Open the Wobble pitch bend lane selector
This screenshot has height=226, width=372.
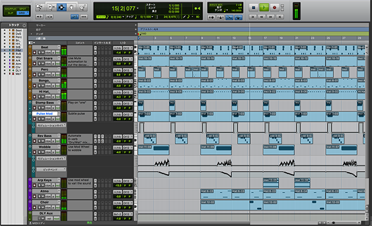pyautogui.click(x=51, y=169)
